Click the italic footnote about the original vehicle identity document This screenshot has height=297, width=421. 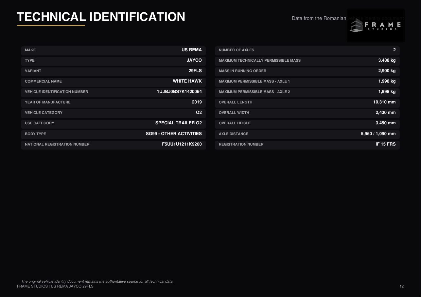97,281
